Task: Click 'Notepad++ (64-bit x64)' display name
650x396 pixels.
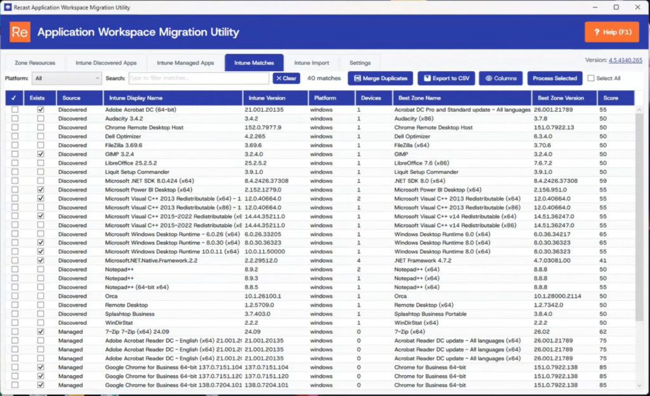Action: (x=137, y=287)
